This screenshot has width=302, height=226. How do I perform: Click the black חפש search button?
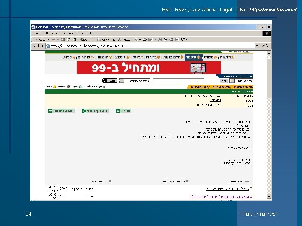(x=109, y=81)
